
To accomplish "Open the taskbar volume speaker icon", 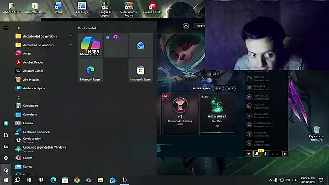I will 288,180.
